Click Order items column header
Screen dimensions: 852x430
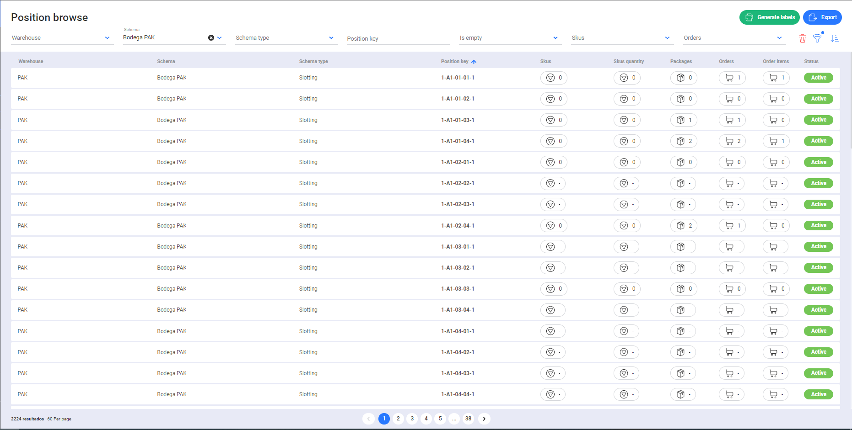pyautogui.click(x=776, y=61)
